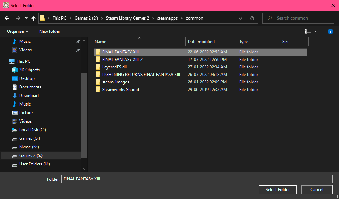Viewport: 339px width, 199px height.
Task: Click folder icon of steam_images
Action: point(98,82)
